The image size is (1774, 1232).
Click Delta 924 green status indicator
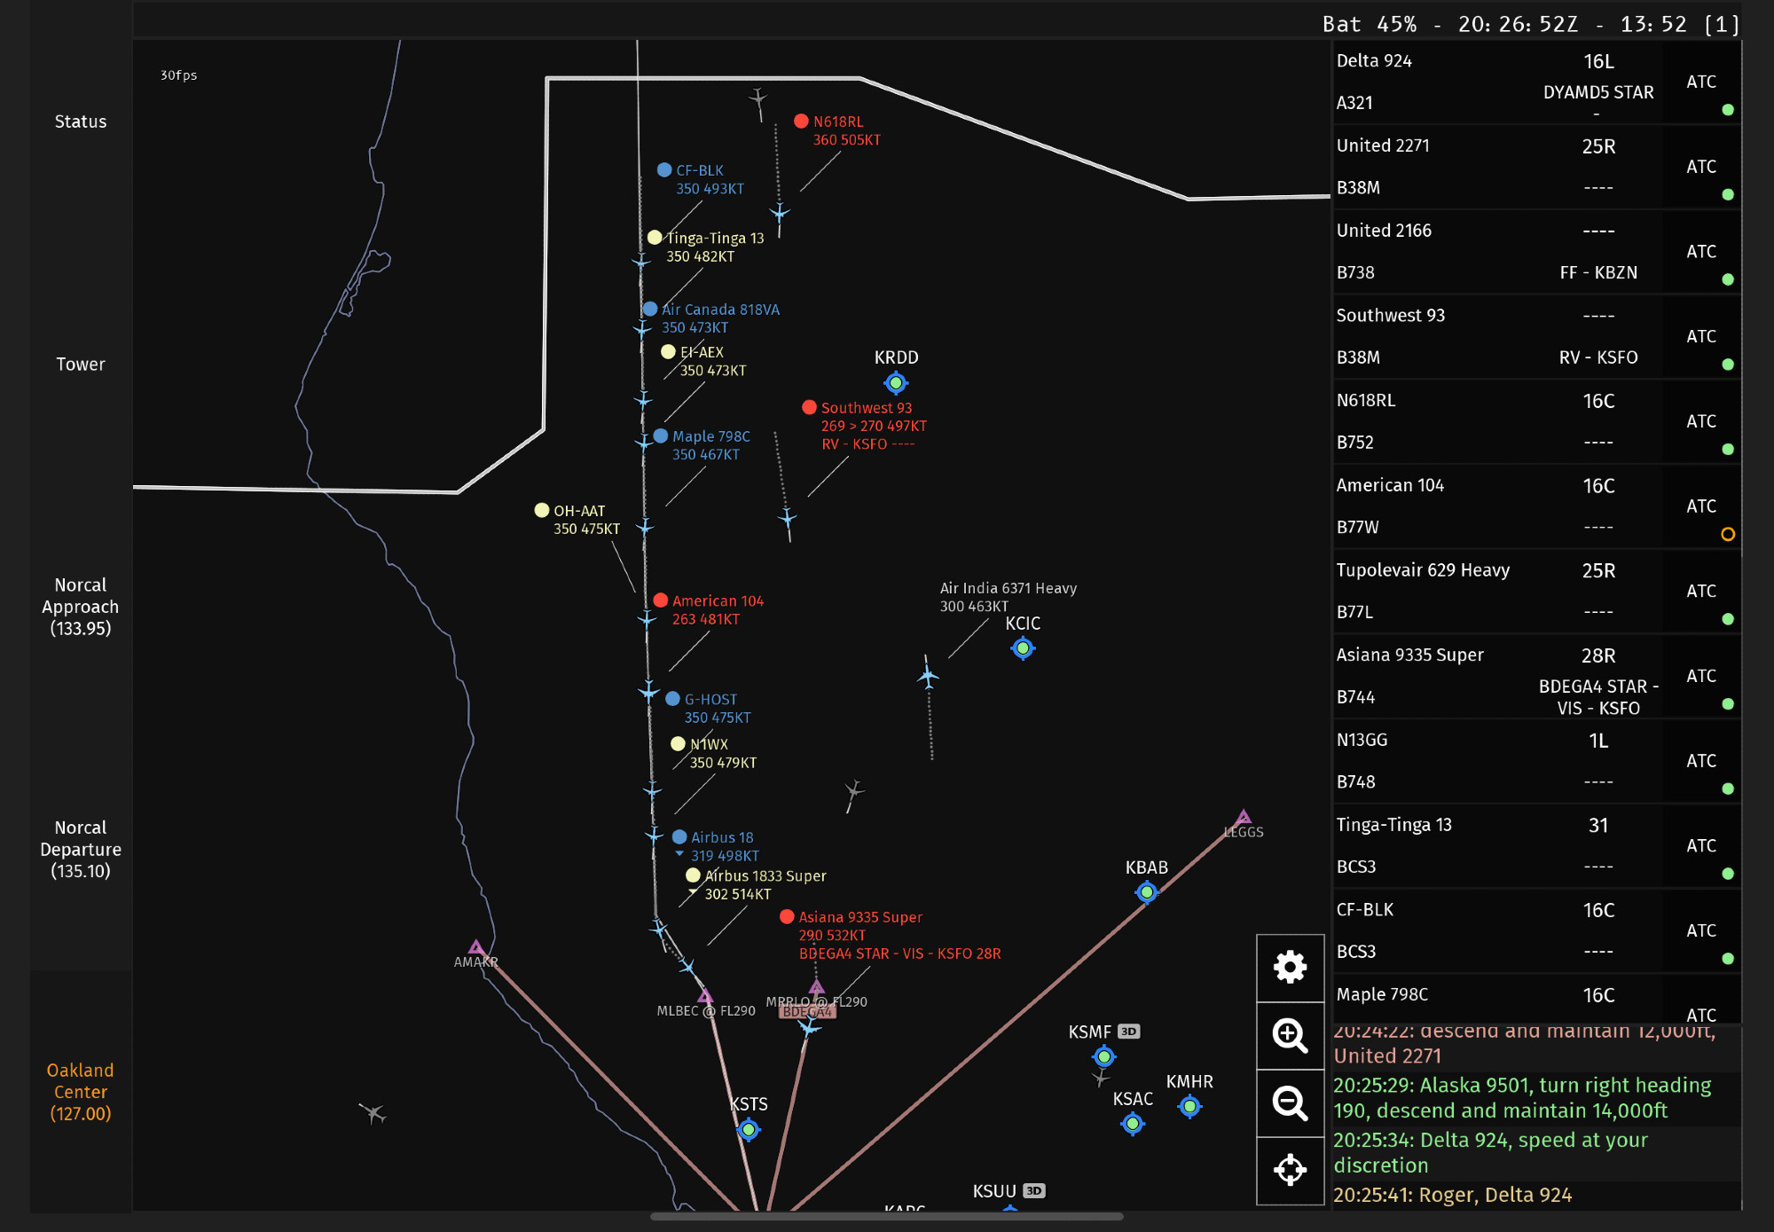(1728, 110)
